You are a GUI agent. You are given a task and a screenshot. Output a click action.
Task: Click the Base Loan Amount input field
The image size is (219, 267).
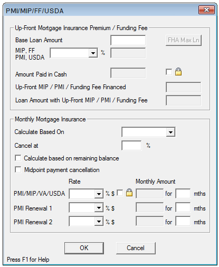point(128,40)
